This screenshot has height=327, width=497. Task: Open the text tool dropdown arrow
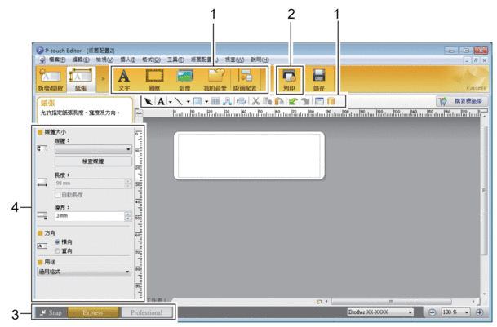point(171,102)
